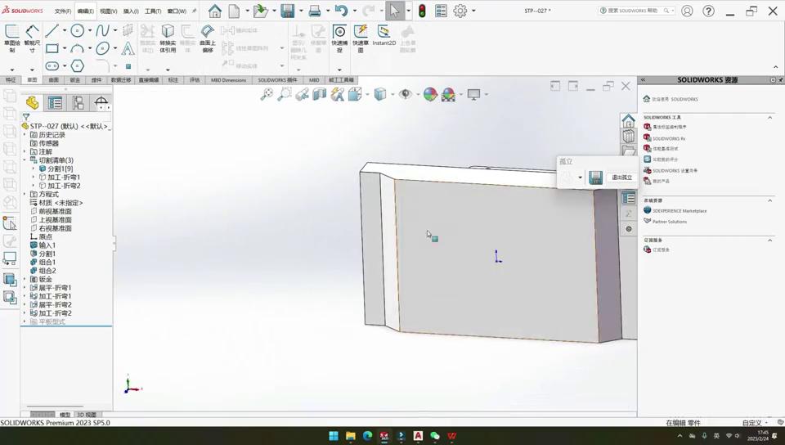Click the Edit Appearance color sphere icon

430,95
